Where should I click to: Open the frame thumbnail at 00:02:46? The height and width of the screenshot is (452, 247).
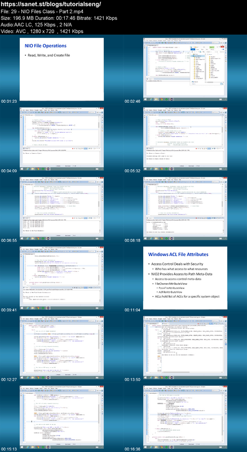click(185, 68)
